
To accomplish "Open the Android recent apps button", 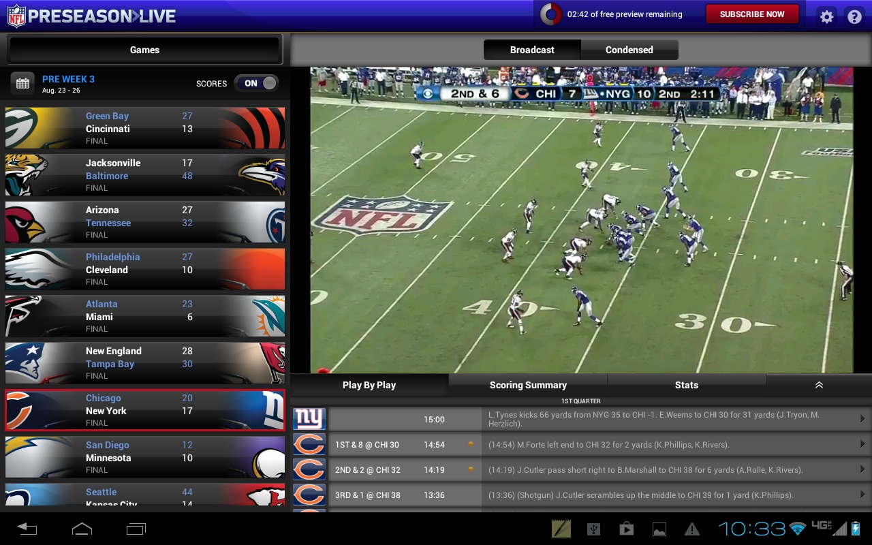I will (136, 528).
